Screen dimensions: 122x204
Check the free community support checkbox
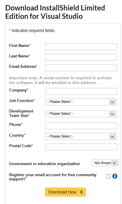[x=108, y=176]
